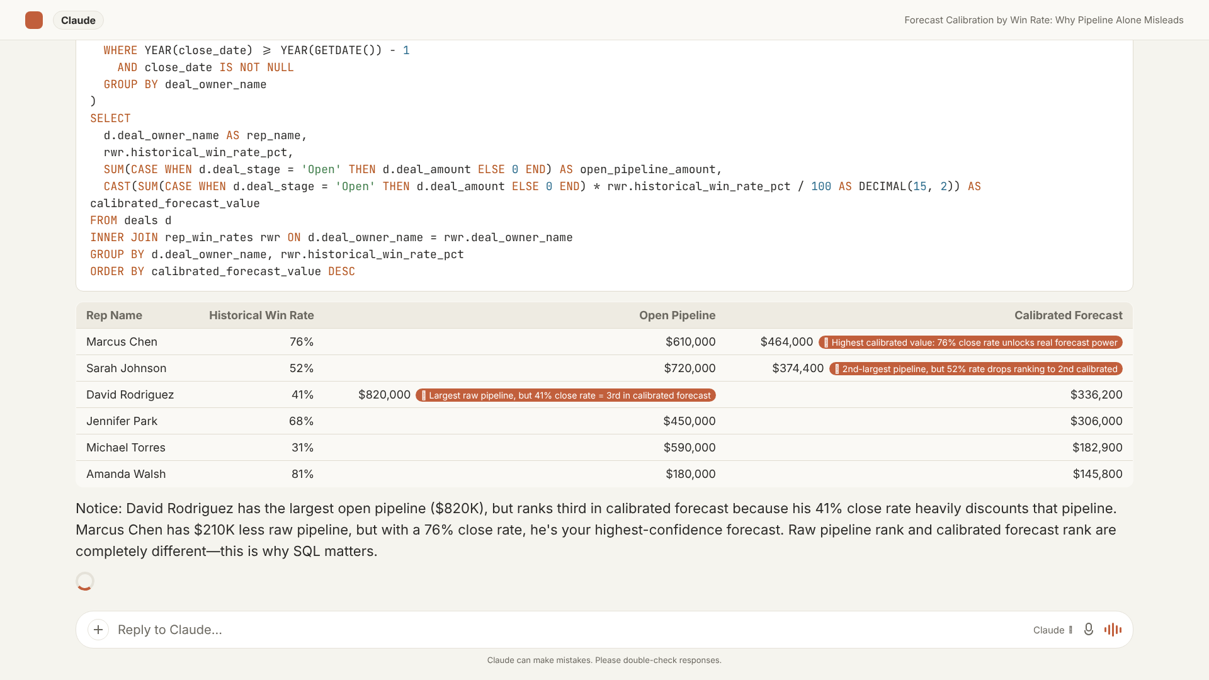This screenshot has height=680, width=1209.
Task: Click the ORDER BY line in SQL code
Action: point(222,271)
